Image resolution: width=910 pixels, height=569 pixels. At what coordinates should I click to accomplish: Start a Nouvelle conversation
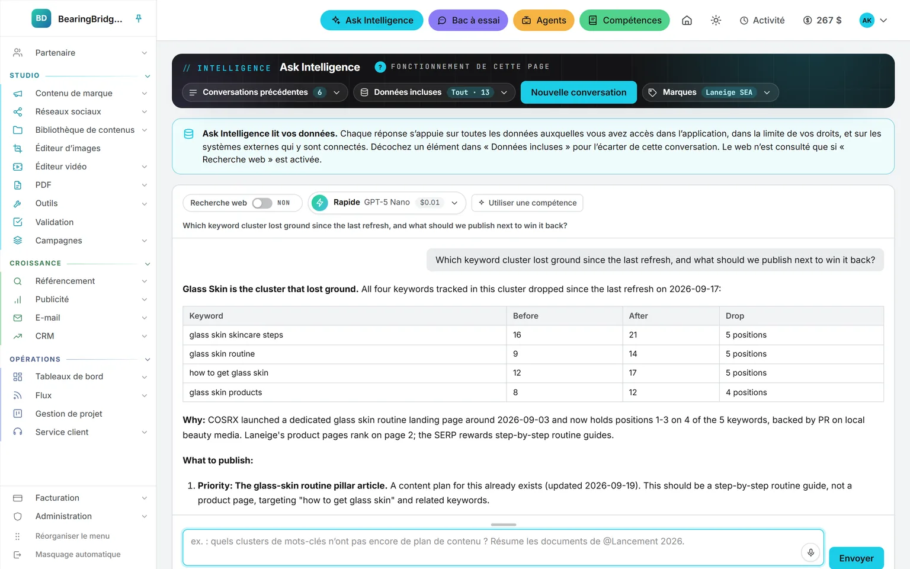(579, 92)
